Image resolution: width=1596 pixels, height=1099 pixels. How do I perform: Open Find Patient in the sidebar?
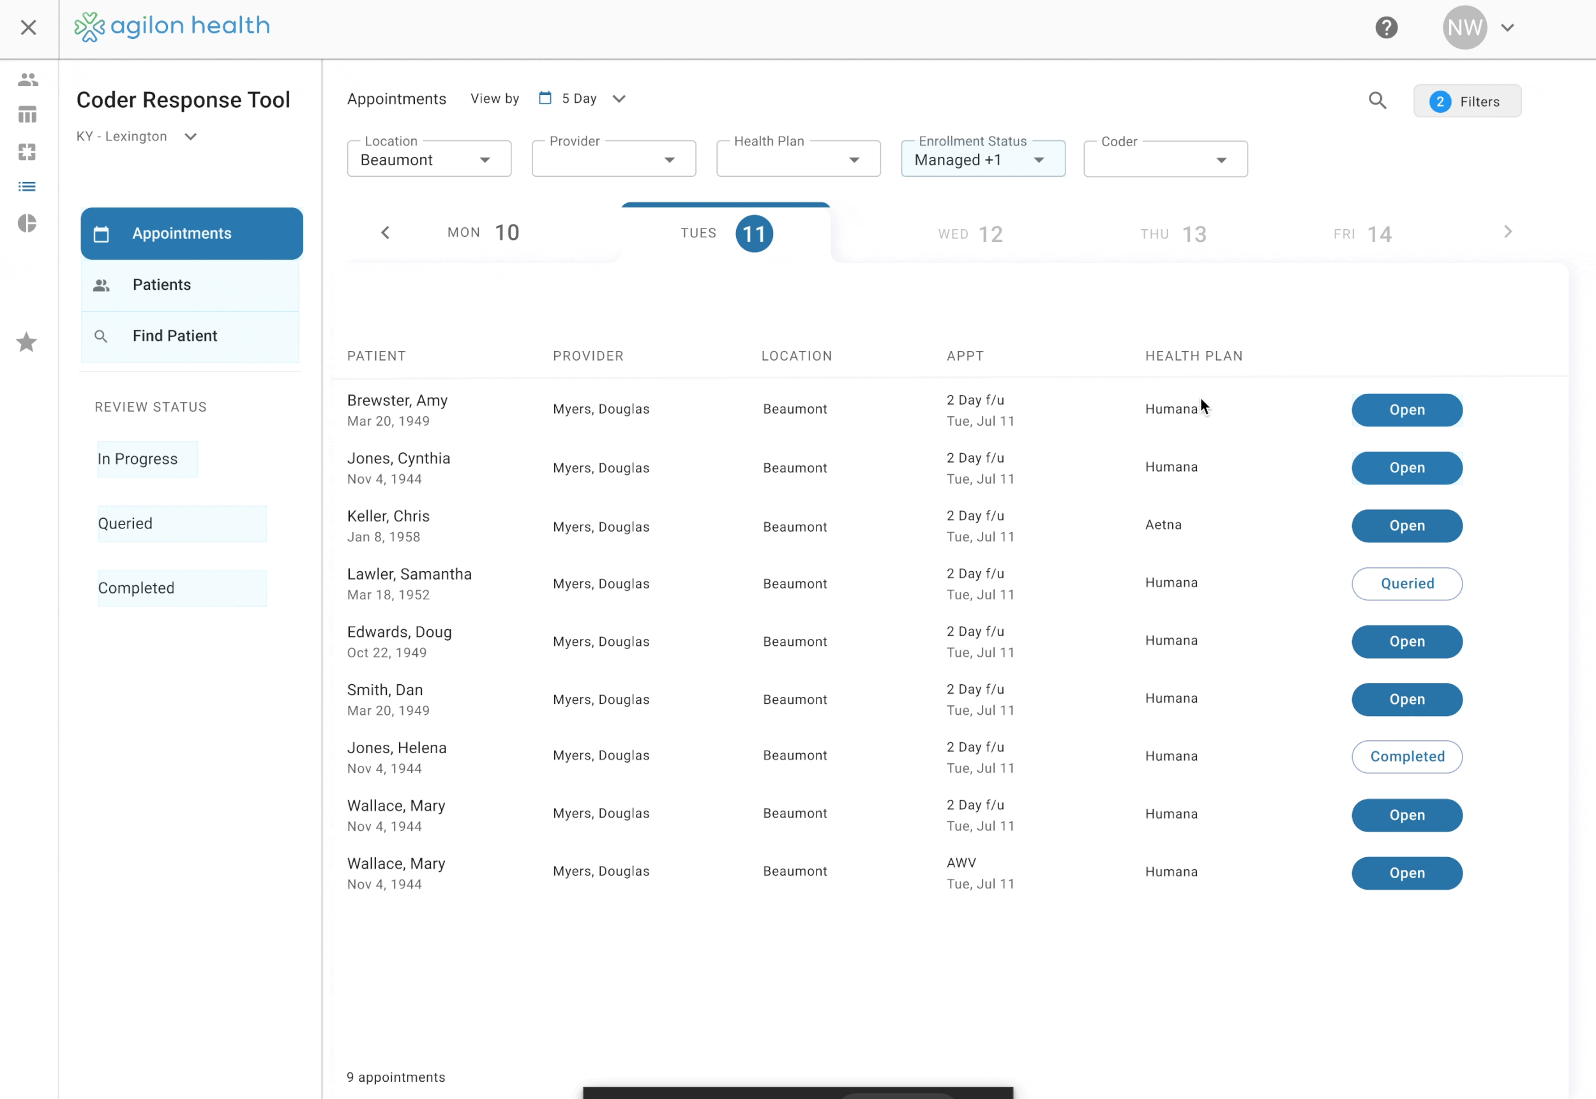(x=190, y=336)
